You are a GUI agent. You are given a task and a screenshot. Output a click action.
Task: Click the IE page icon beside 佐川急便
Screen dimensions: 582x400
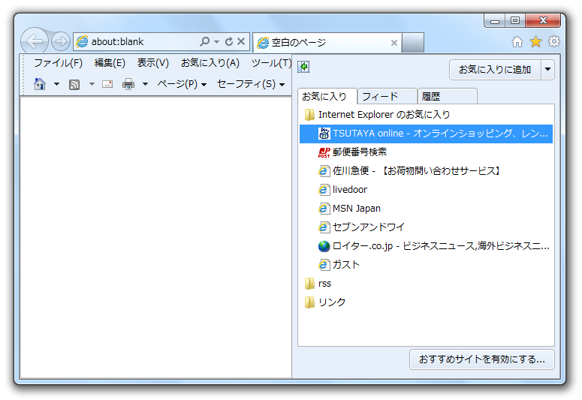click(324, 171)
